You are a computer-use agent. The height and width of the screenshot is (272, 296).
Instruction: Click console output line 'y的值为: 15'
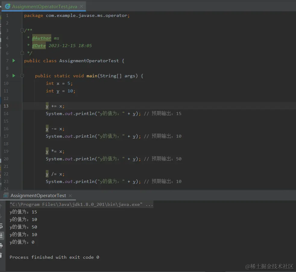click(x=24, y=212)
